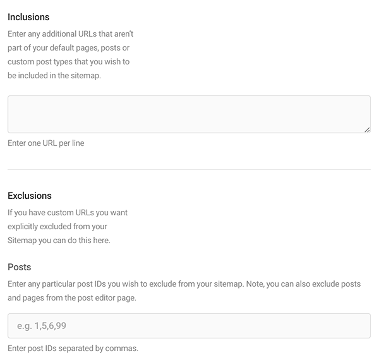Click the divider line above Exclusions

click(189, 169)
